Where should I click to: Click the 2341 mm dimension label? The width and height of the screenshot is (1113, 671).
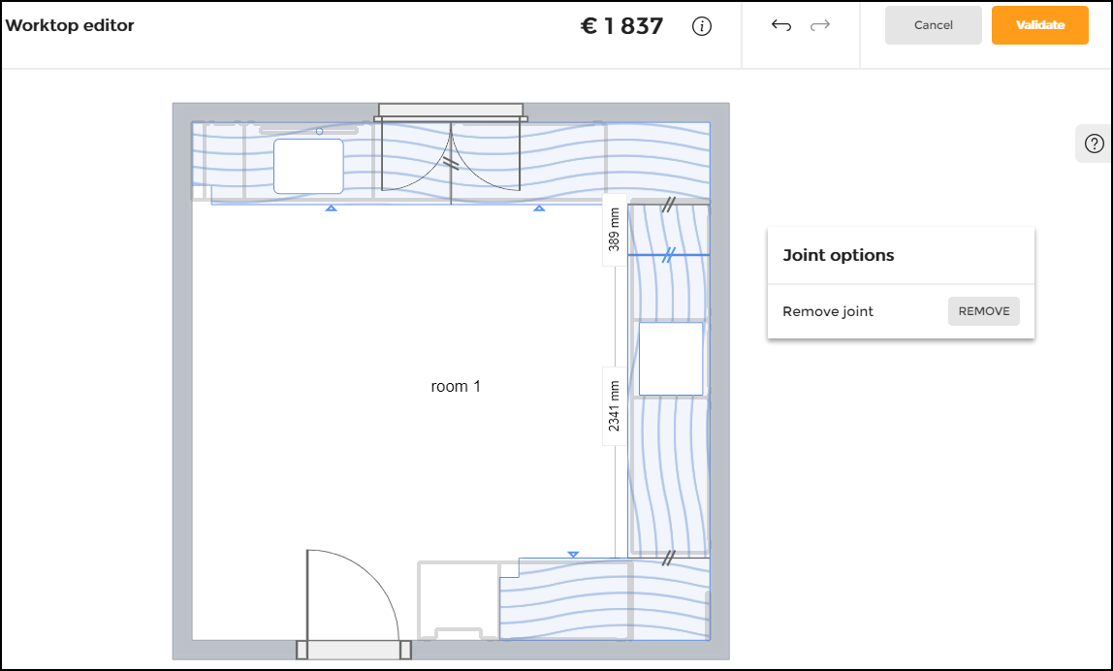614,405
